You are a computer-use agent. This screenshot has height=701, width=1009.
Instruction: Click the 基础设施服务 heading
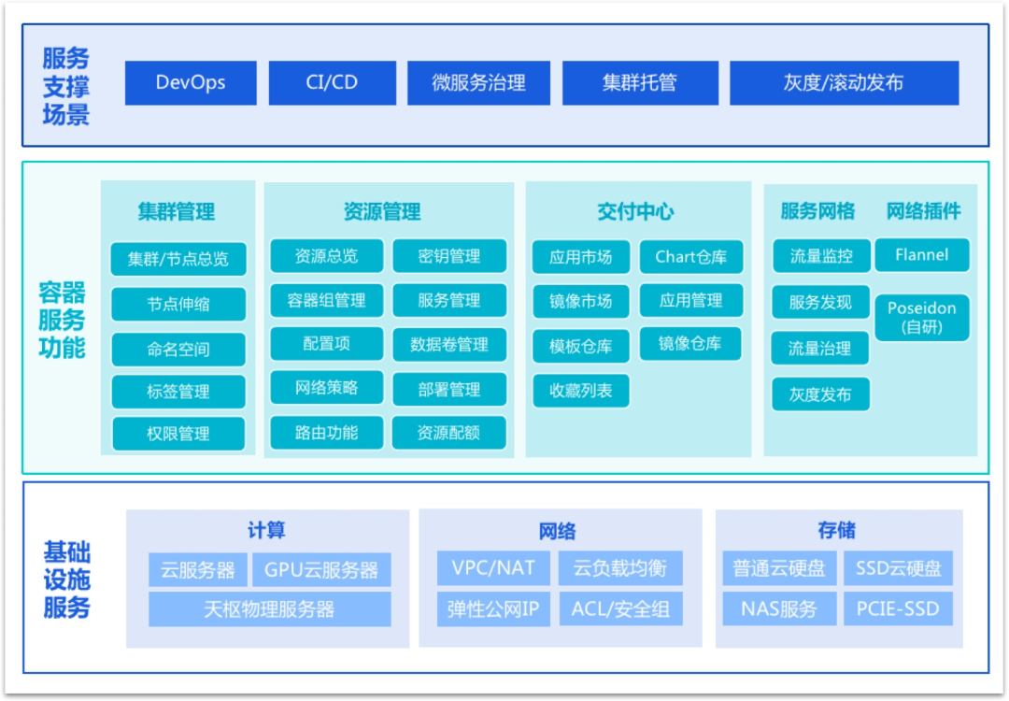[x=66, y=579]
